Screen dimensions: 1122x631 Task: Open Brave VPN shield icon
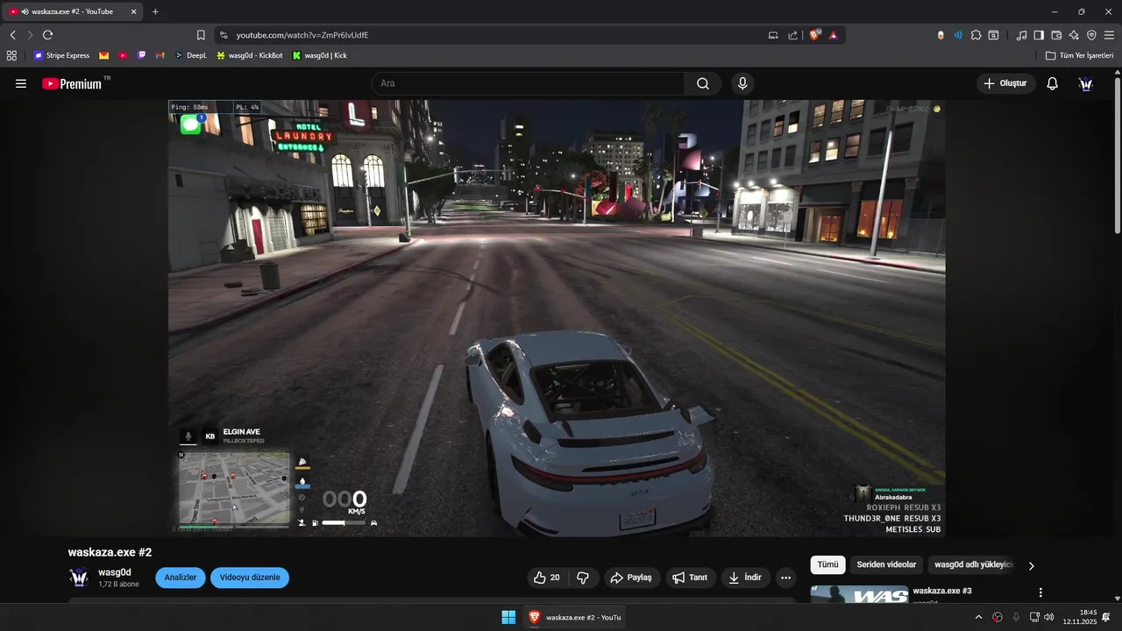[1091, 35]
